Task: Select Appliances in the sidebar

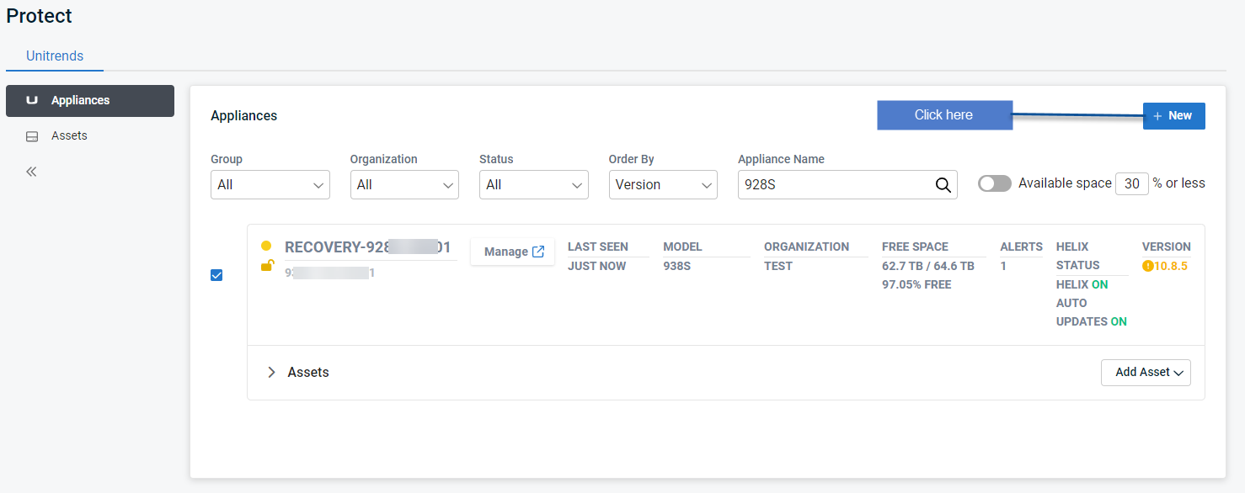Action: pos(90,100)
